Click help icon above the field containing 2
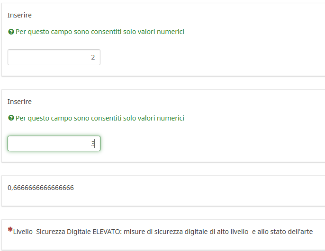Screen dimensions: 325x251 point(11,32)
